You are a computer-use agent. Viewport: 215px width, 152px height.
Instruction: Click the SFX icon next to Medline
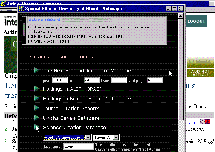click(x=205, y=122)
